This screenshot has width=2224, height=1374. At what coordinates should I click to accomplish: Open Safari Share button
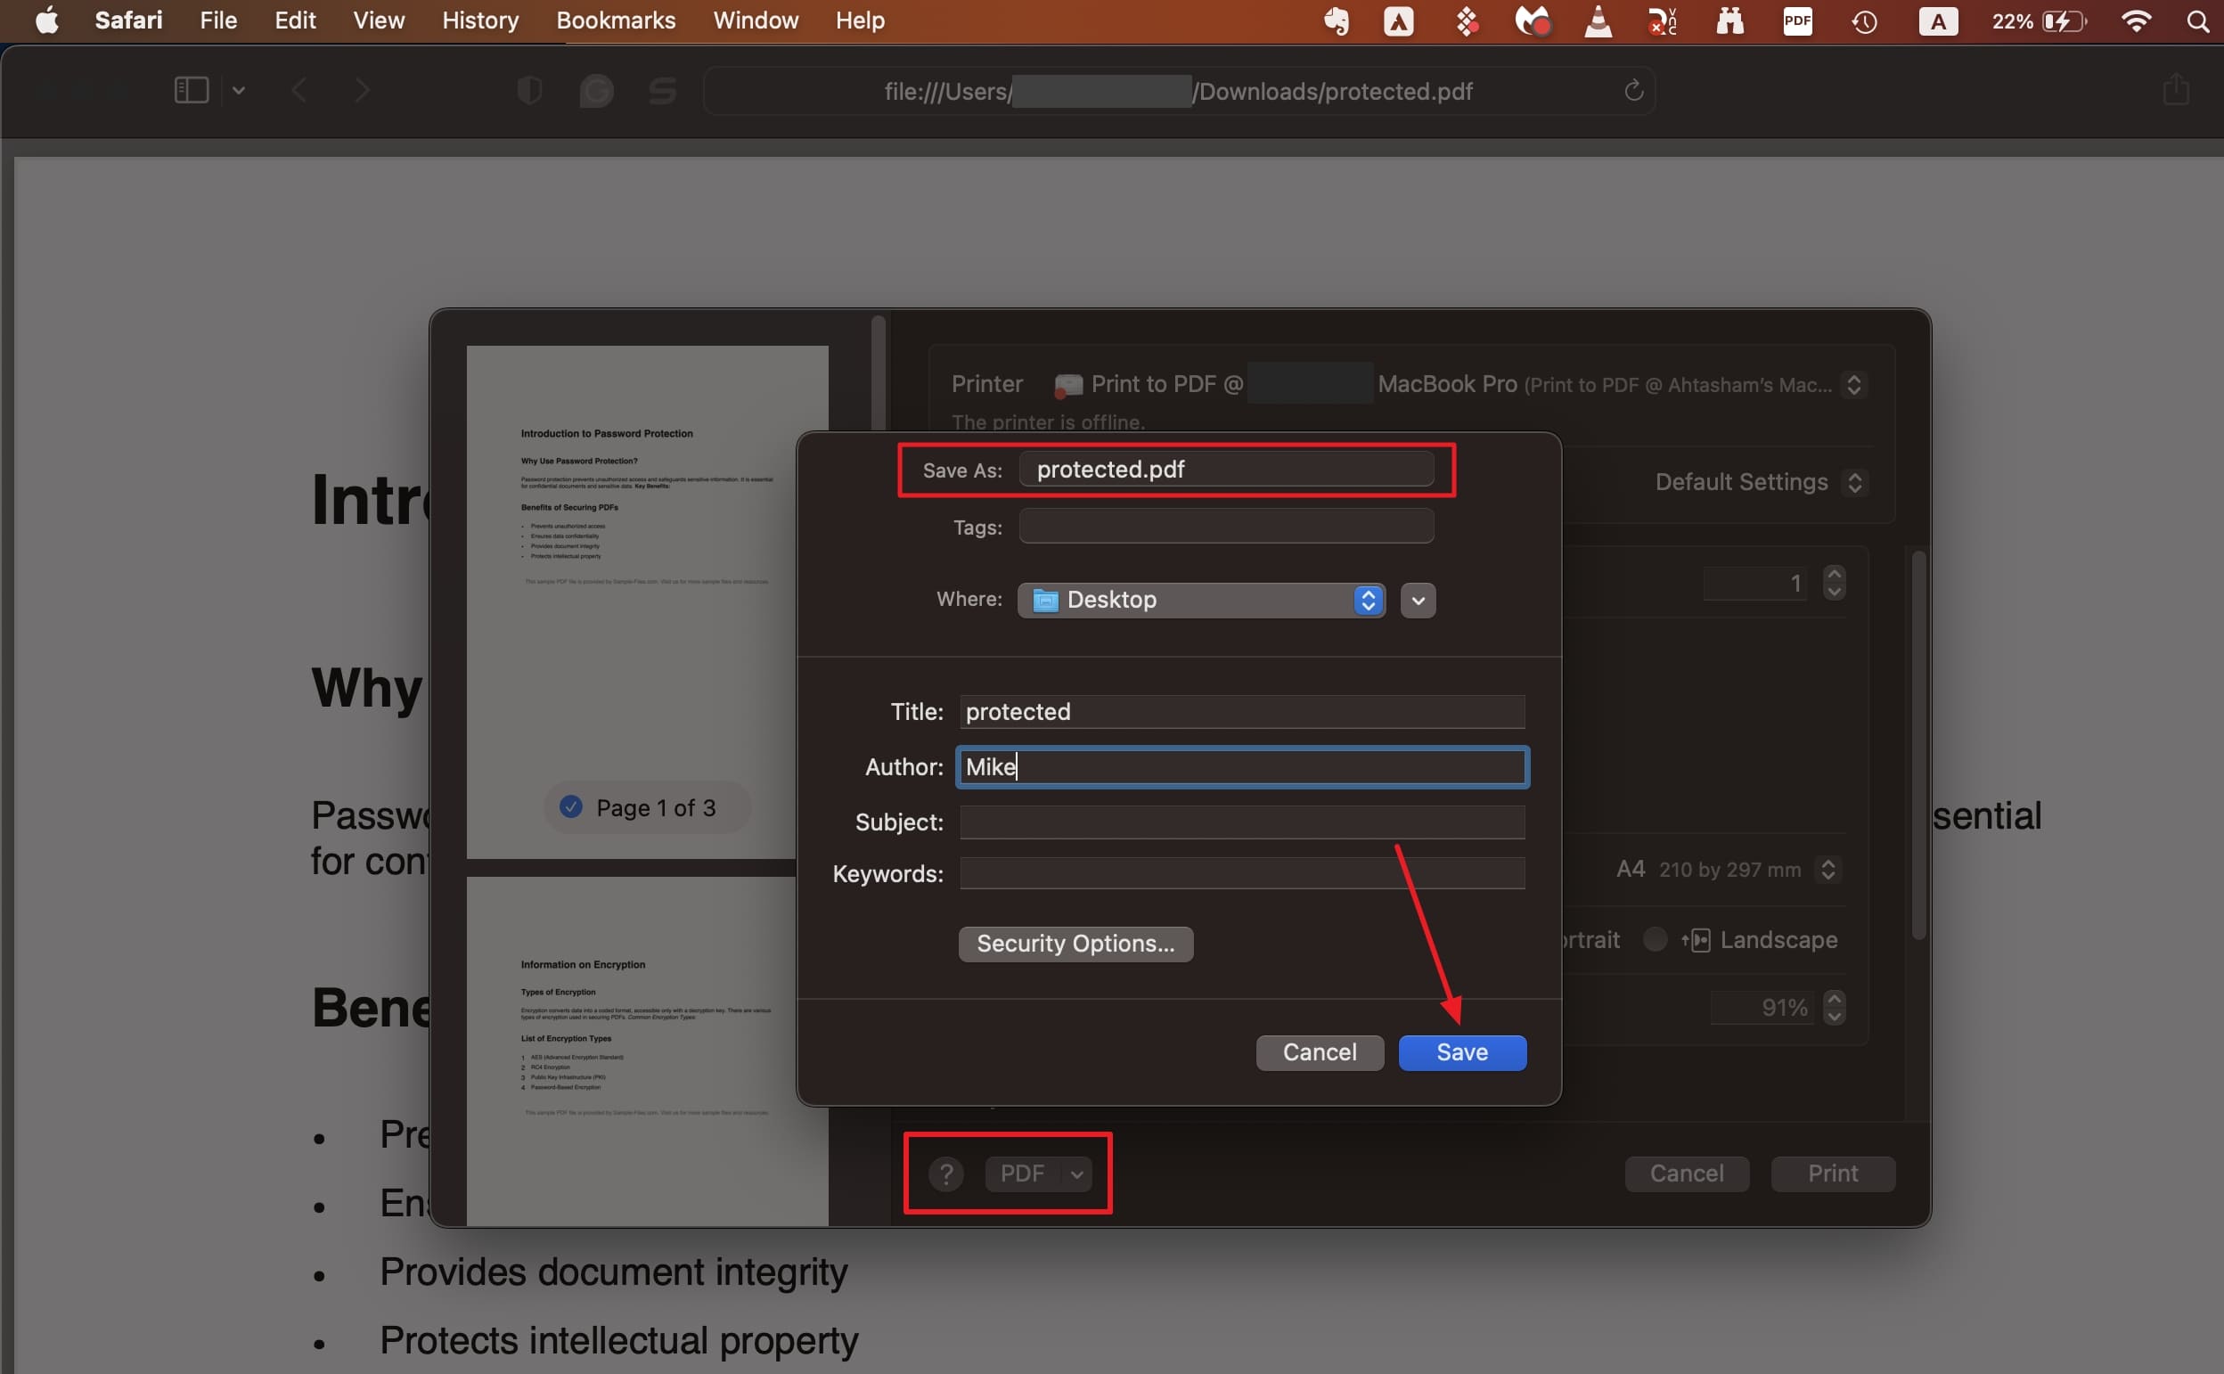click(2176, 89)
